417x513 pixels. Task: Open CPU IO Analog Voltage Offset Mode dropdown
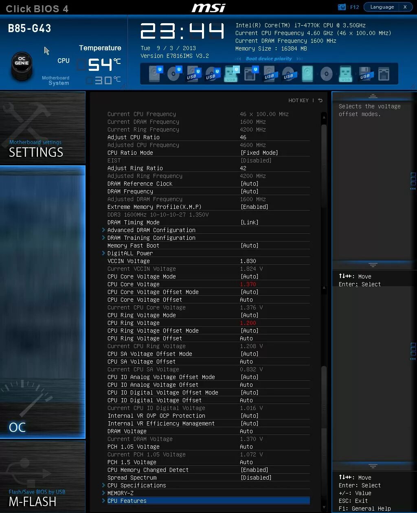250,377
